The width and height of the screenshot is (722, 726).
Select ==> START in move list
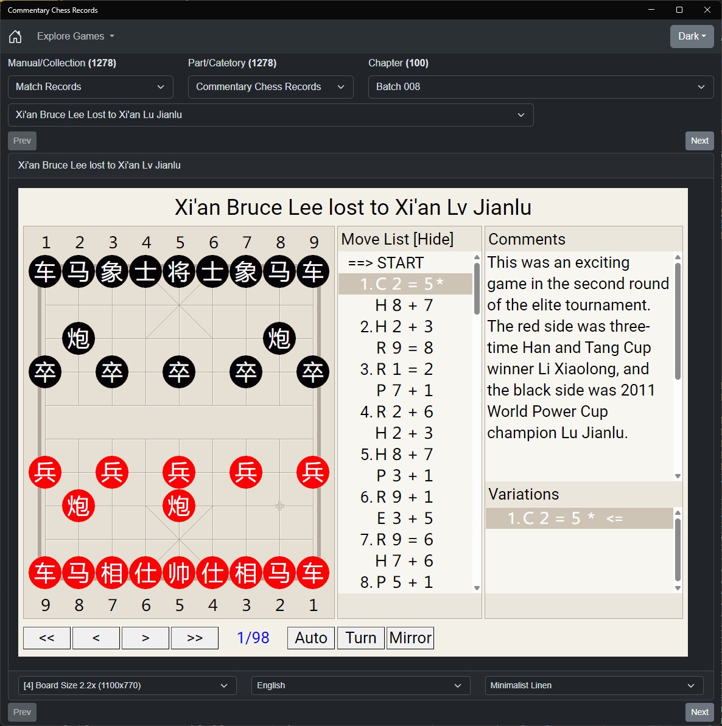405,262
